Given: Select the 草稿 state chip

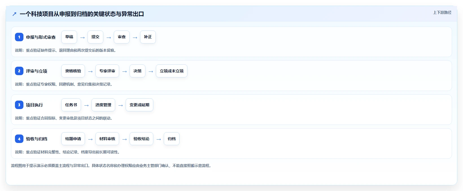Looking at the screenshot, I should [69, 37].
